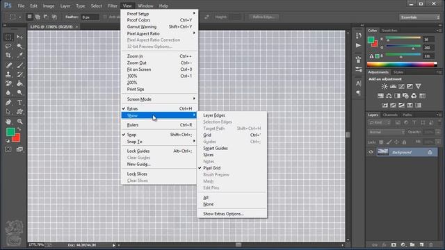The height and width of the screenshot is (250, 445).
Task: Choose Show Extras Options... in submenu
Action: pos(232,214)
